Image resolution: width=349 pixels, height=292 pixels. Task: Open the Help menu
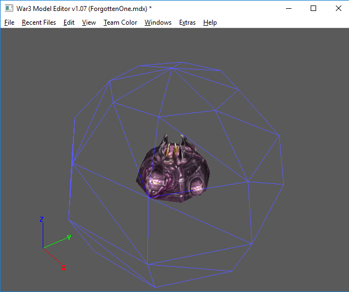click(x=210, y=23)
